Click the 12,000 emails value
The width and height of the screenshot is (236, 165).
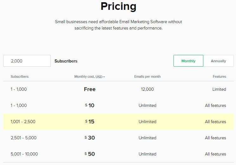click(x=147, y=89)
